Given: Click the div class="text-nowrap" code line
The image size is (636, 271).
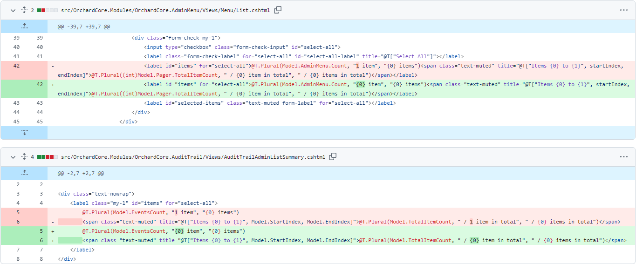Looking at the screenshot, I should (96, 194).
